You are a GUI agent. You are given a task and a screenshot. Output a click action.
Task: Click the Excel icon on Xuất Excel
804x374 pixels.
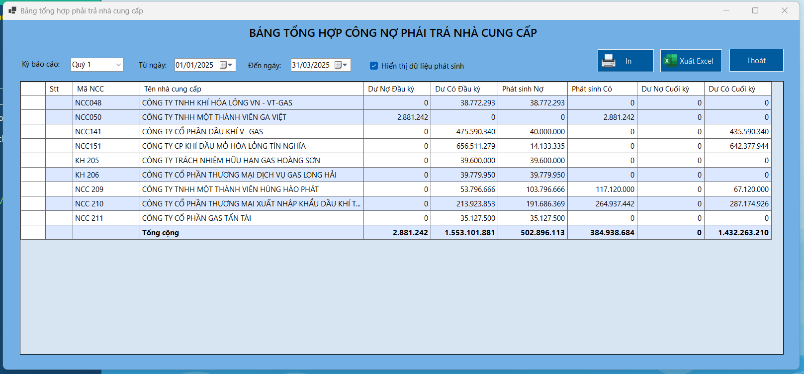(670, 61)
